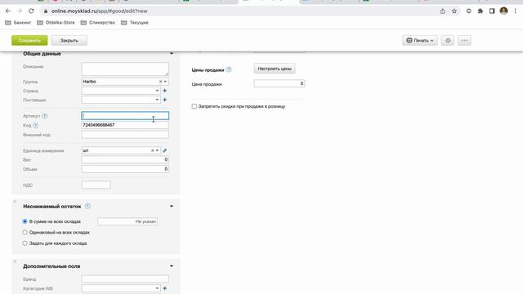The width and height of the screenshot is (523, 294).
Task: Click the Код field with 7240496688467
Action: point(125,125)
